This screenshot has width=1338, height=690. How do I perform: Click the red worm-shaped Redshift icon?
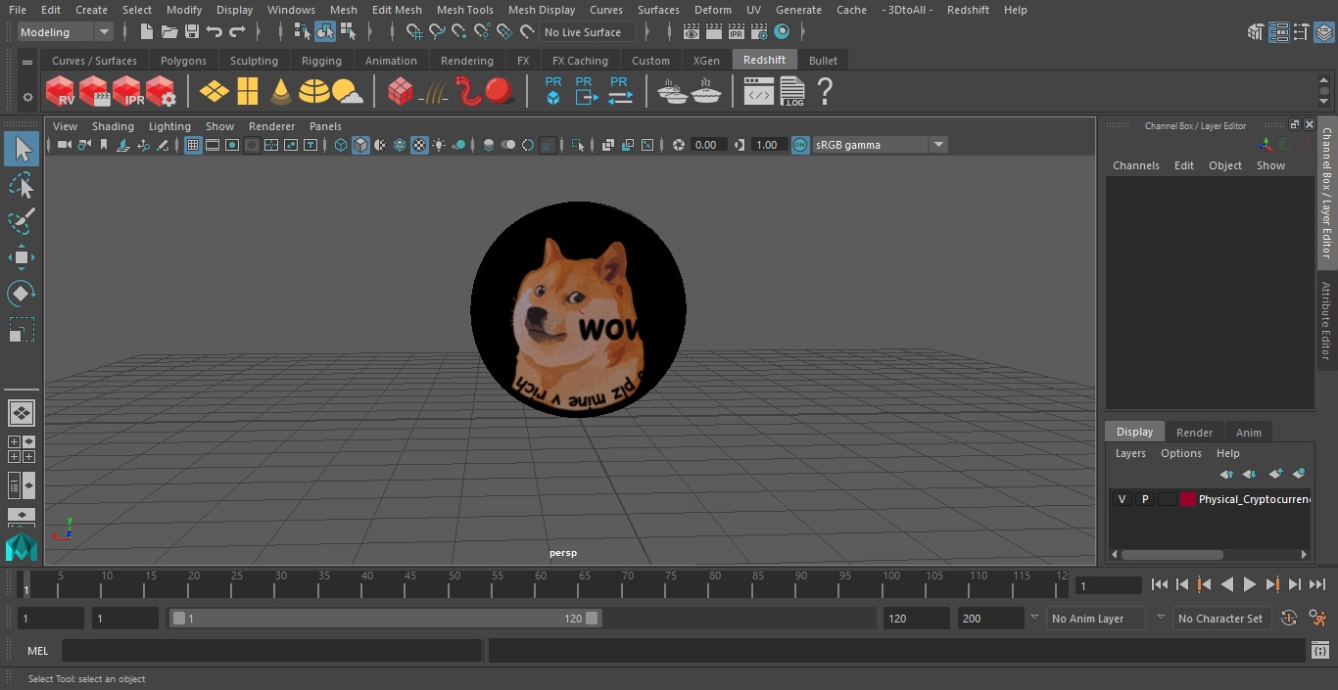[x=469, y=92]
